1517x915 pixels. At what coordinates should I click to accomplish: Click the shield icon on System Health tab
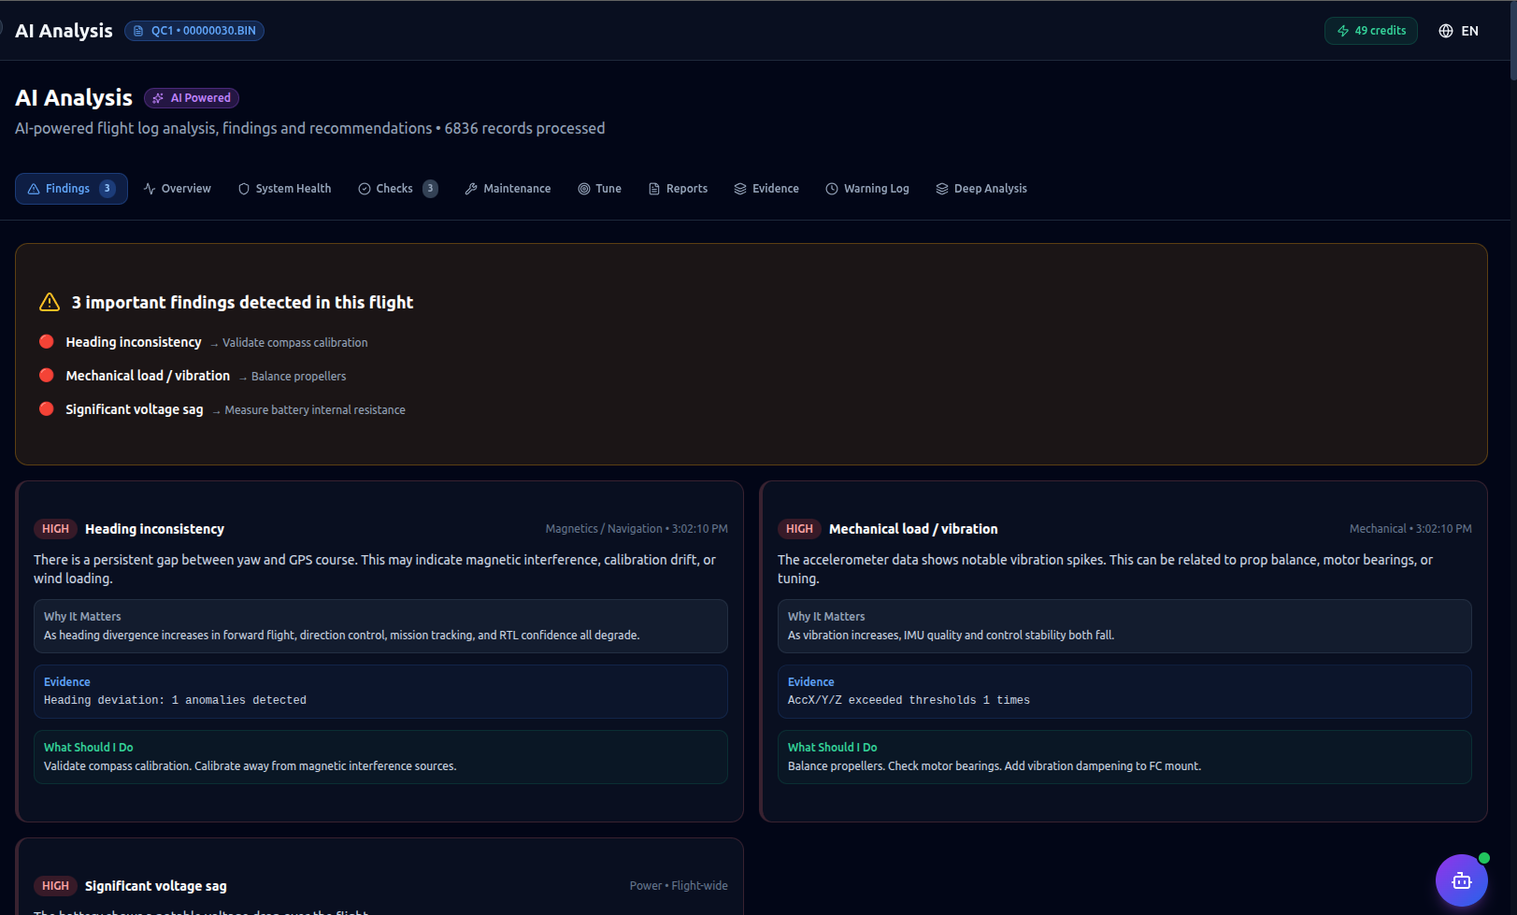(244, 189)
